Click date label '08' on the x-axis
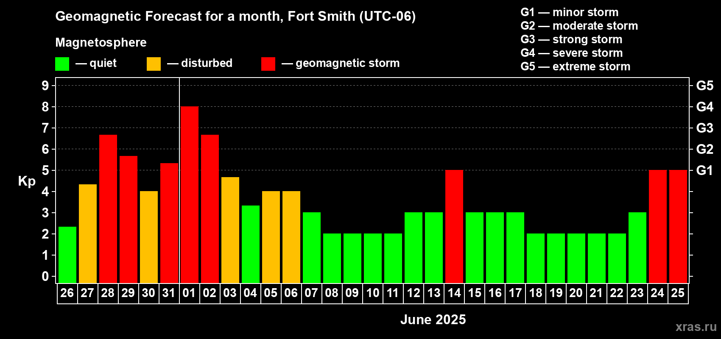The image size is (721, 339). coord(332,293)
